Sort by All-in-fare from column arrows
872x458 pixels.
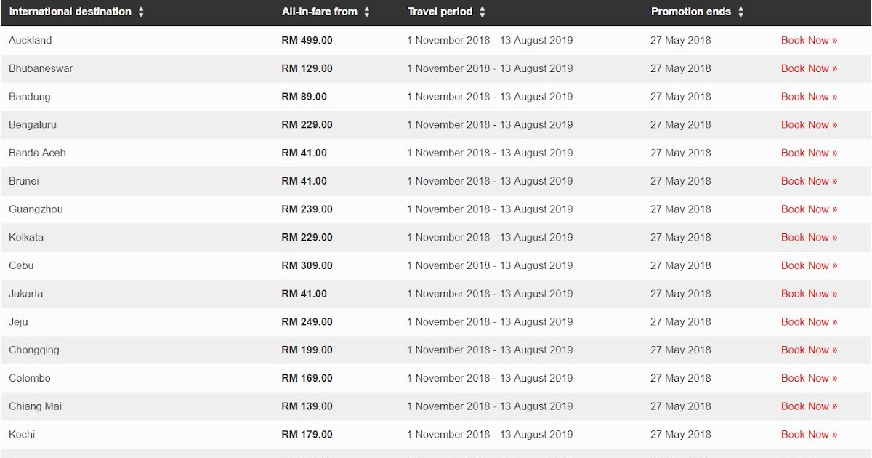[x=367, y=12]
